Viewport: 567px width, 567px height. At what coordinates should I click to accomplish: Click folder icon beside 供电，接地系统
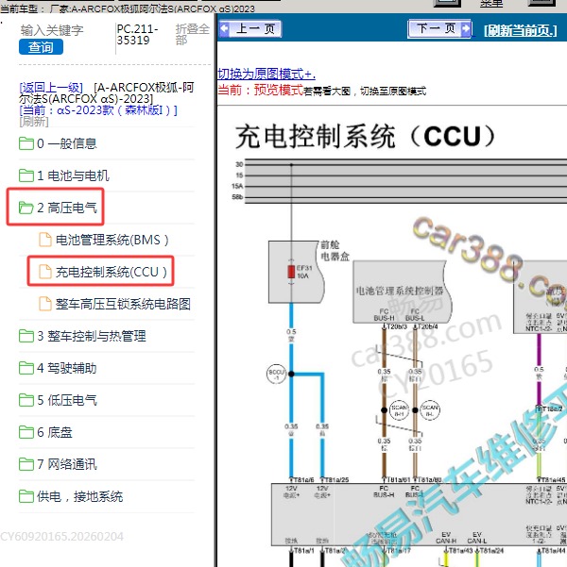point(26,496)
